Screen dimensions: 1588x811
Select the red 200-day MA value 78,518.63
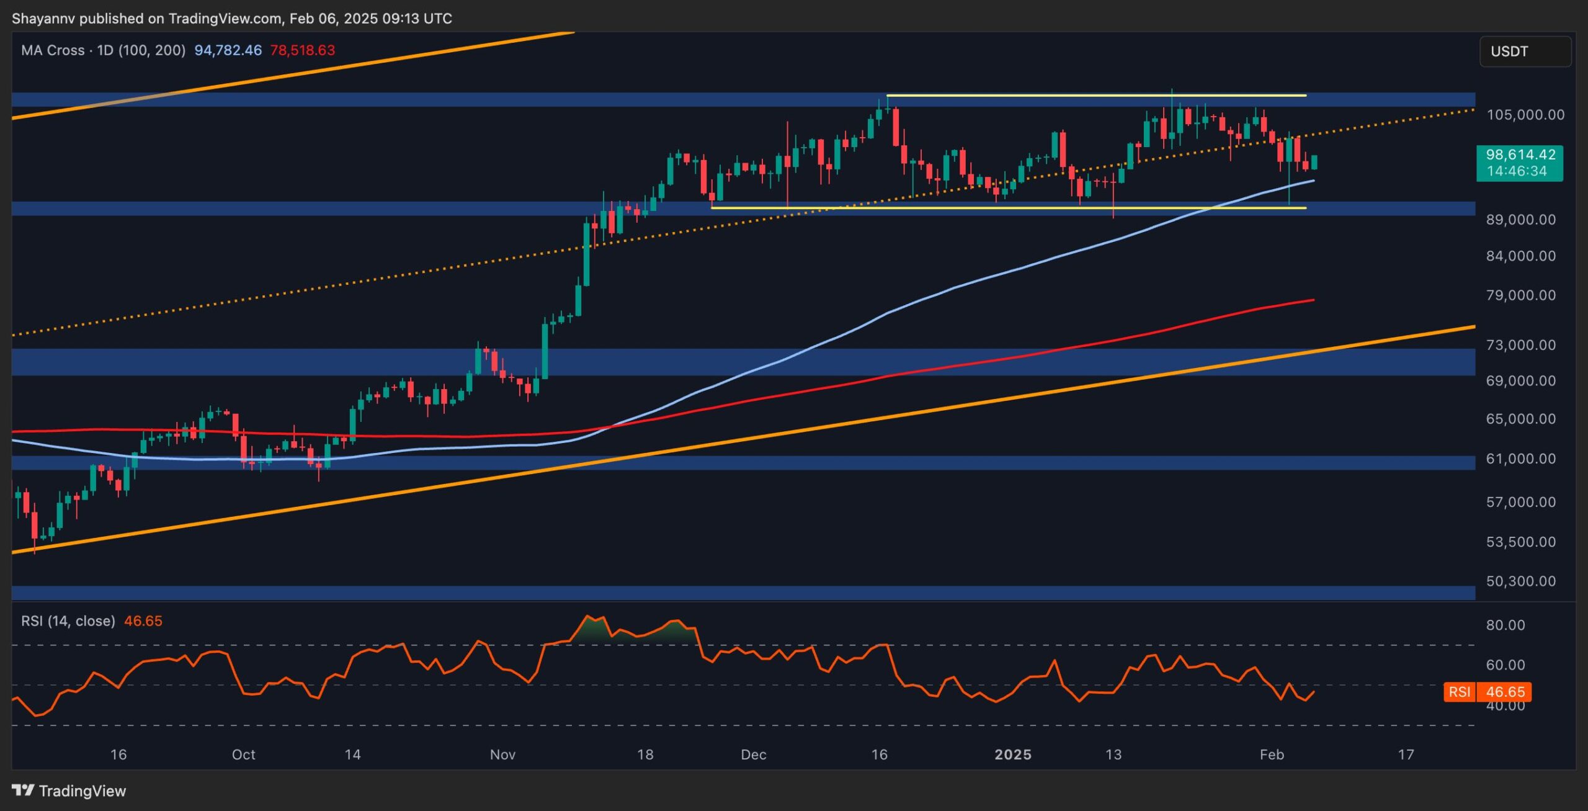(302, 50)
